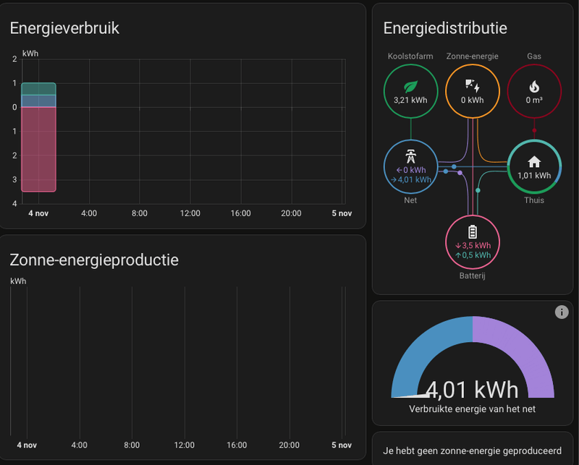Click 5 nov axis label in Energieverbruik chart
Image resolution: width=579 pixels, height=465 pixels.
(342, 213)
